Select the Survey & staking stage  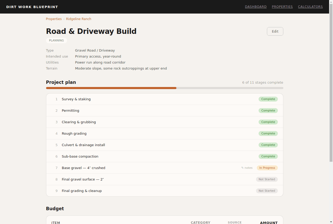click(165, 99)
